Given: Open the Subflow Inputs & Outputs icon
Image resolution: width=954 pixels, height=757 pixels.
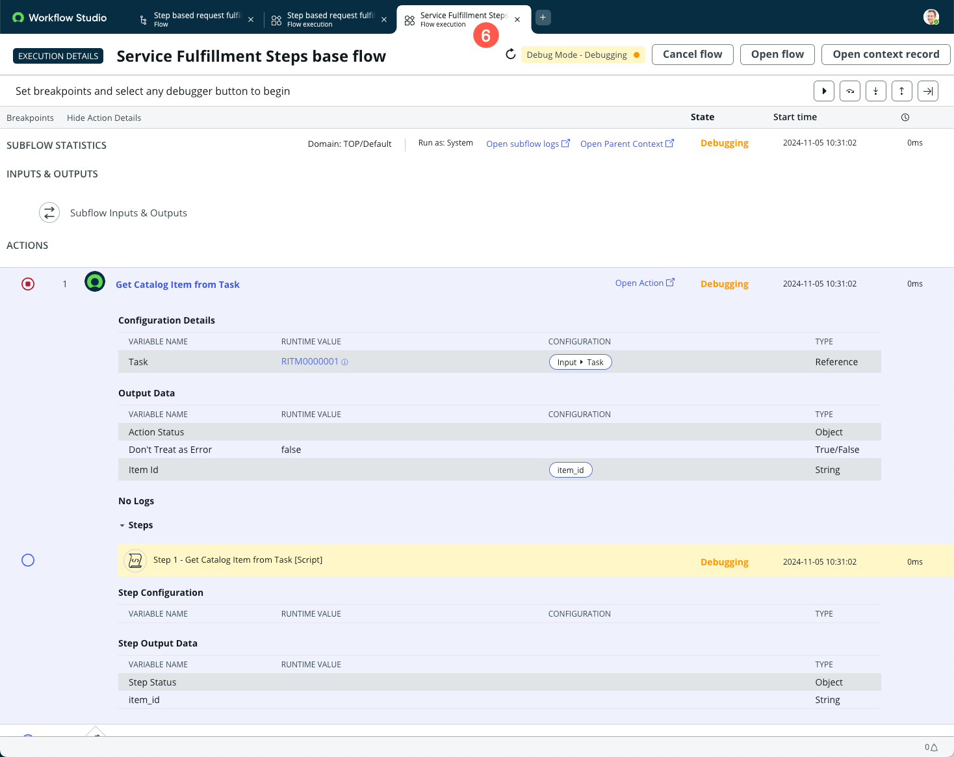Looking at the screenshot, I should 49,212.
